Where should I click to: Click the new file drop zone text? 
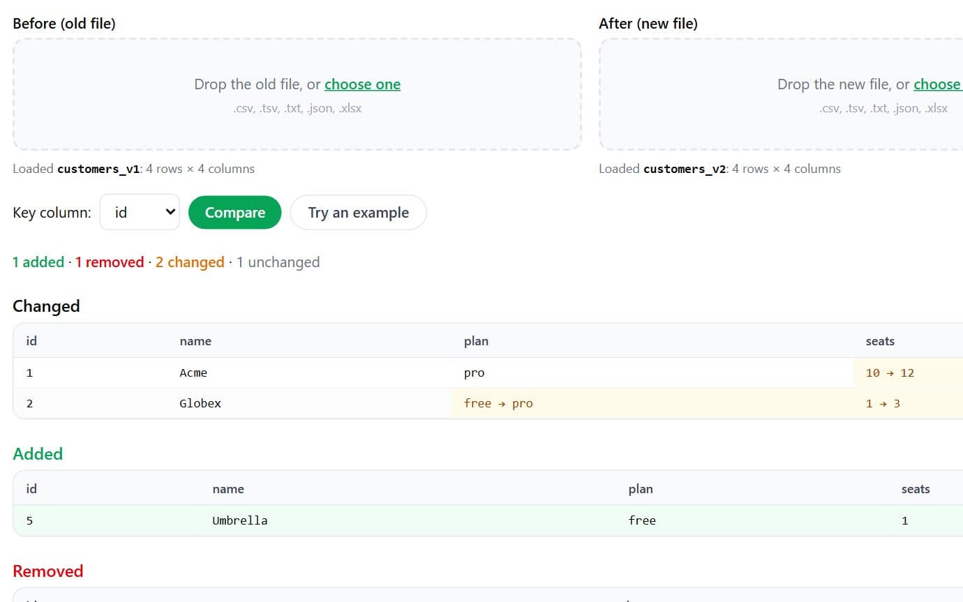pyautogui.click(x=869, y=84)
